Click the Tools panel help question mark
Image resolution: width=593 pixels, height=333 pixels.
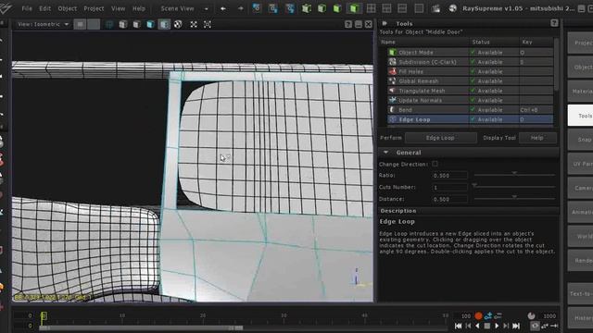(554, 23)
